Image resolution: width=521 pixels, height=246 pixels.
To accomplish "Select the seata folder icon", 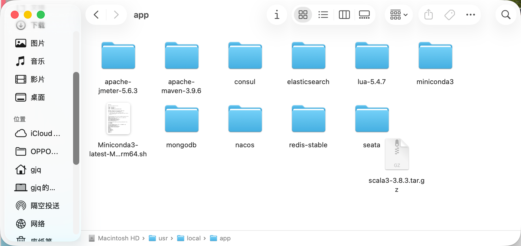I will [372, 119].
